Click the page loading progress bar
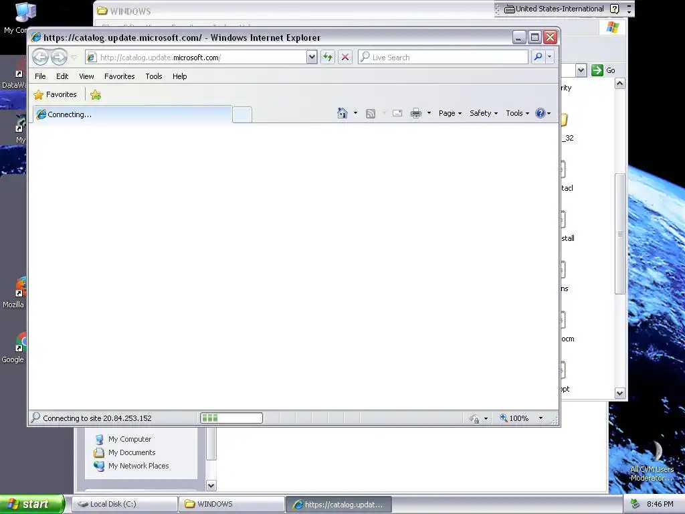The width and height of the screenshot is (685, 514). click(231, 418)
